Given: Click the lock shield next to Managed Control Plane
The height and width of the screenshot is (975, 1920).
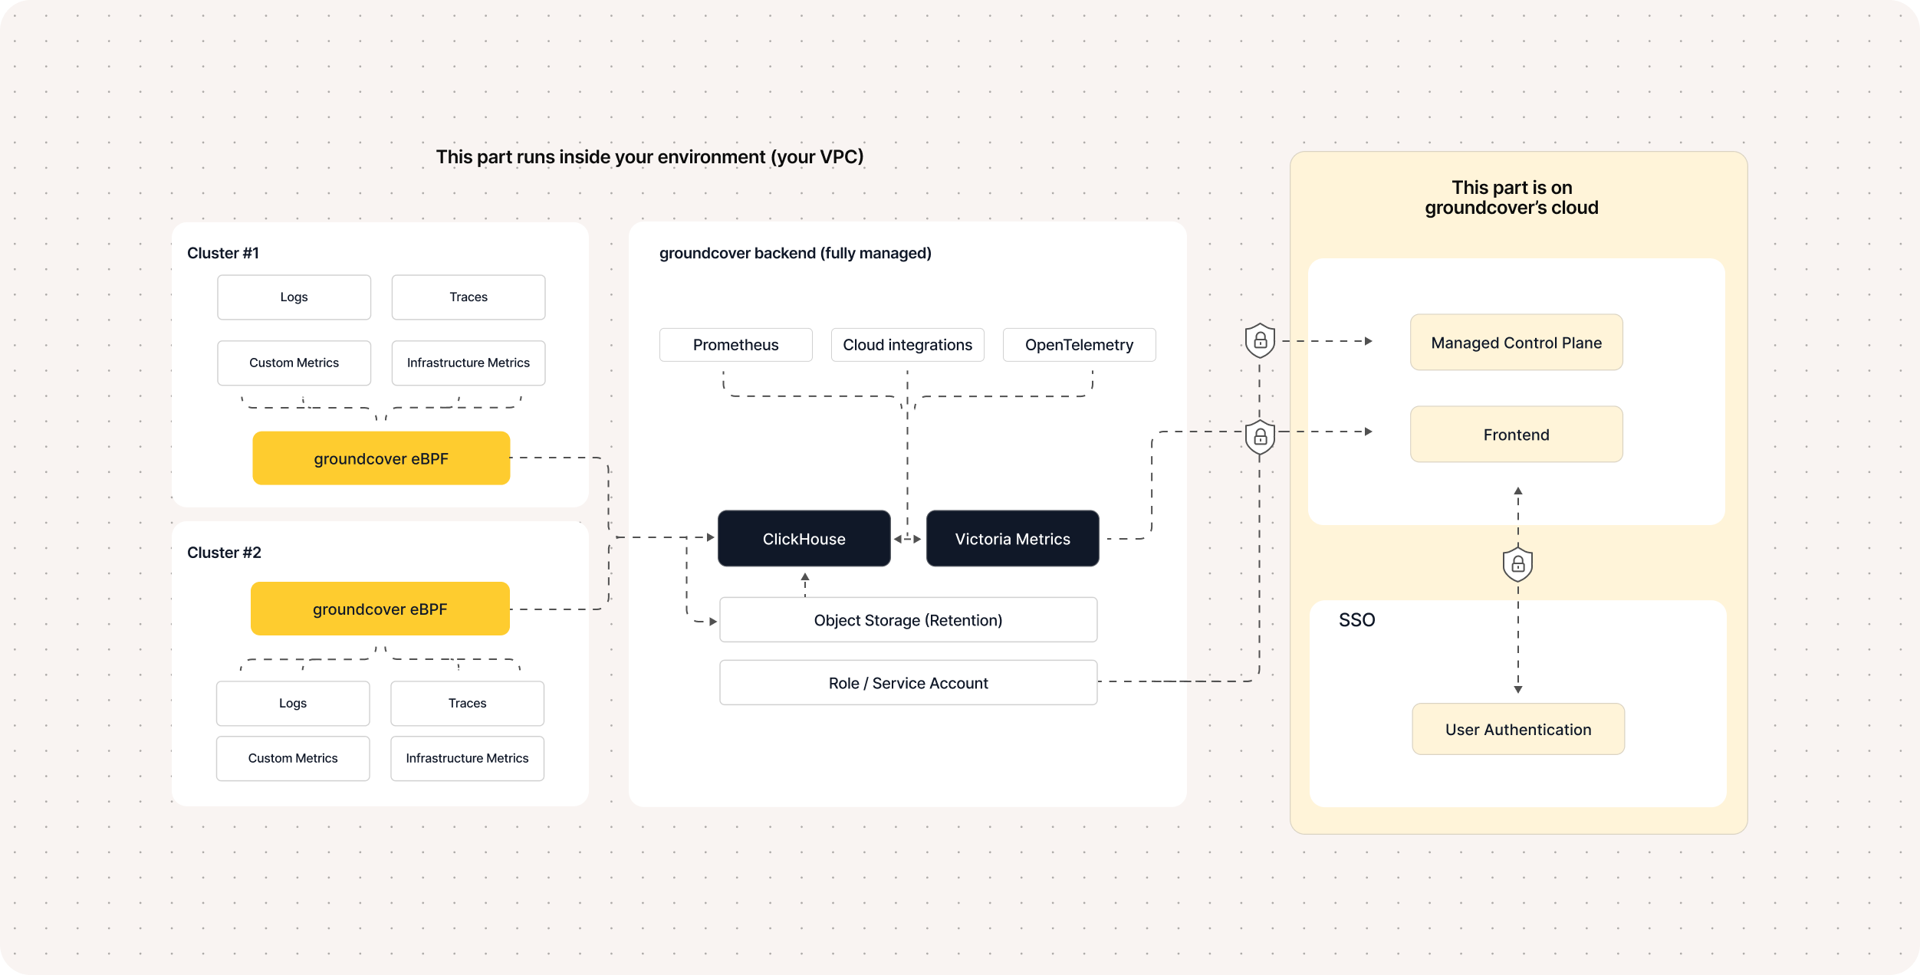Looking at the screenshot, I should pyautogui.click(x=1260, y=340).
